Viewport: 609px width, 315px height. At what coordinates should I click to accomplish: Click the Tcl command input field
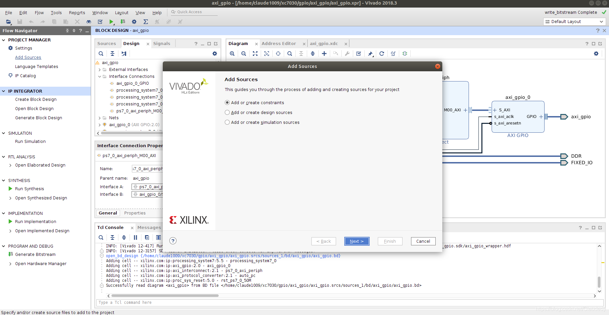click(350, 303)
